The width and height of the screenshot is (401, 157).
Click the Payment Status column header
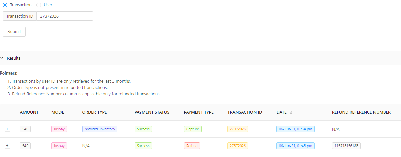[152, 112]
